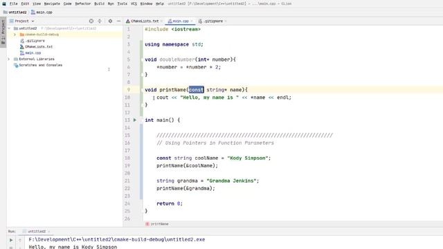Image resolution: width=443 pixels, height=249 pixels.
Task: Close the untitled2 run tab
Action: (x=49, y=232)
